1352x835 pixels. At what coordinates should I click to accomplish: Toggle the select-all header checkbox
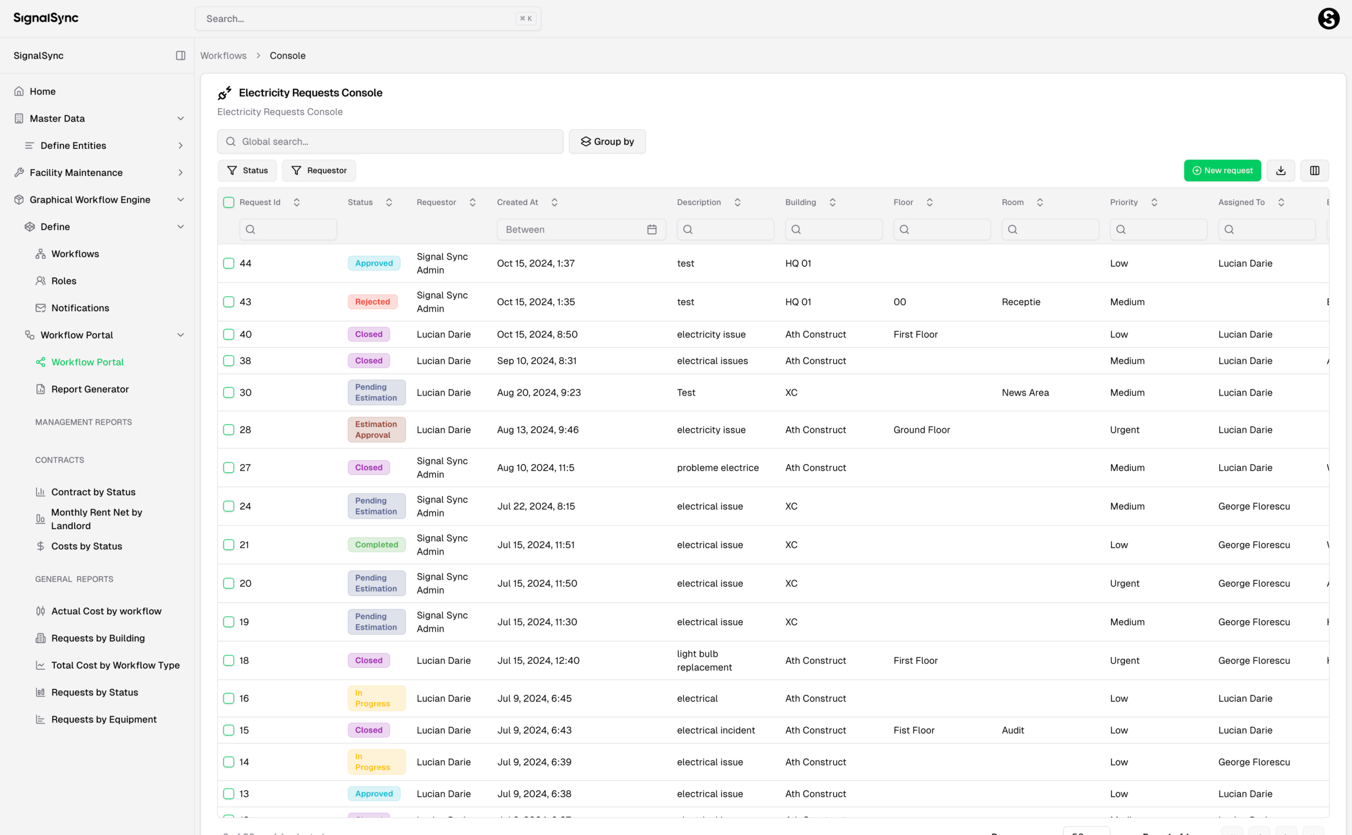tap(229, 203)
